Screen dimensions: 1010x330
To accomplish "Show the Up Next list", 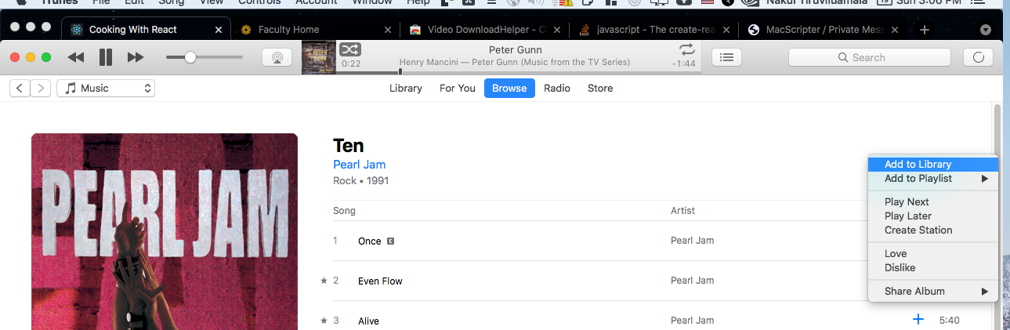I will coord(727,57).
